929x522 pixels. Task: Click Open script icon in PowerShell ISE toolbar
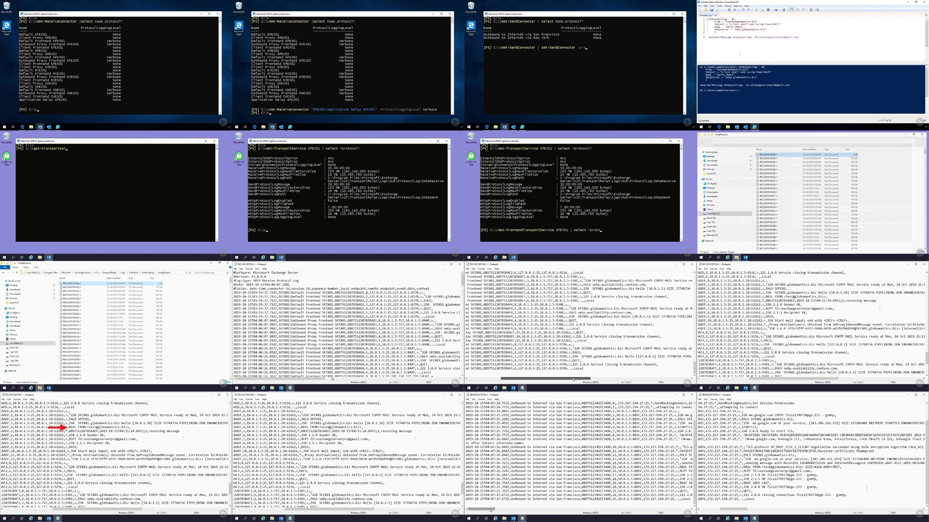pyautogui.click(x=706, y=10)
